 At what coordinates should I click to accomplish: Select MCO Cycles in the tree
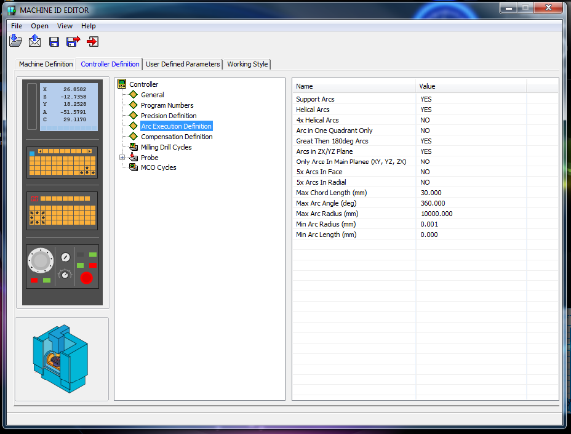tap(158, 167)
